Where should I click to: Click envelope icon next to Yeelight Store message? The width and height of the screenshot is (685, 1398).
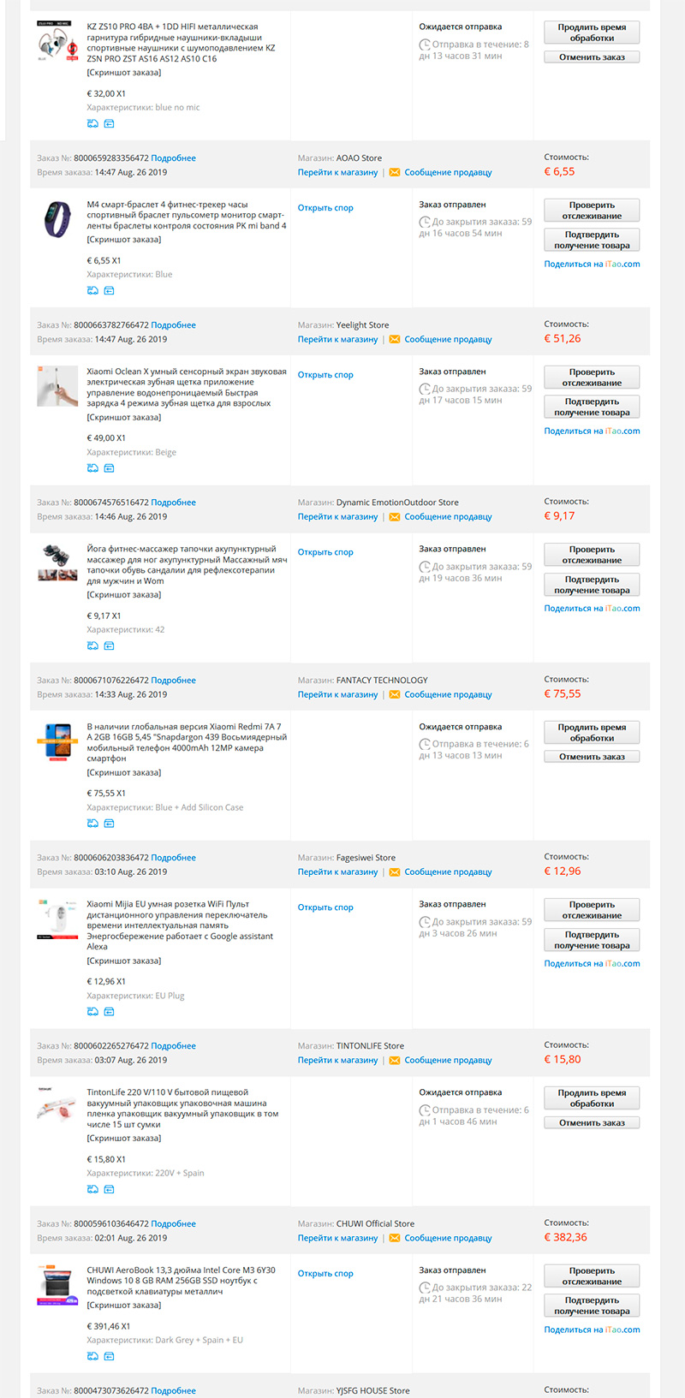(x=394, y=340)
